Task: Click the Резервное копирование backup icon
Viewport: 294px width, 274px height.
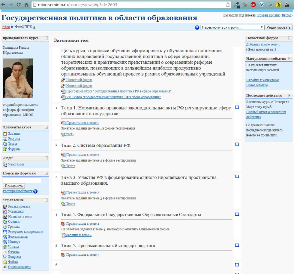Action: click(x=5, y=232)
